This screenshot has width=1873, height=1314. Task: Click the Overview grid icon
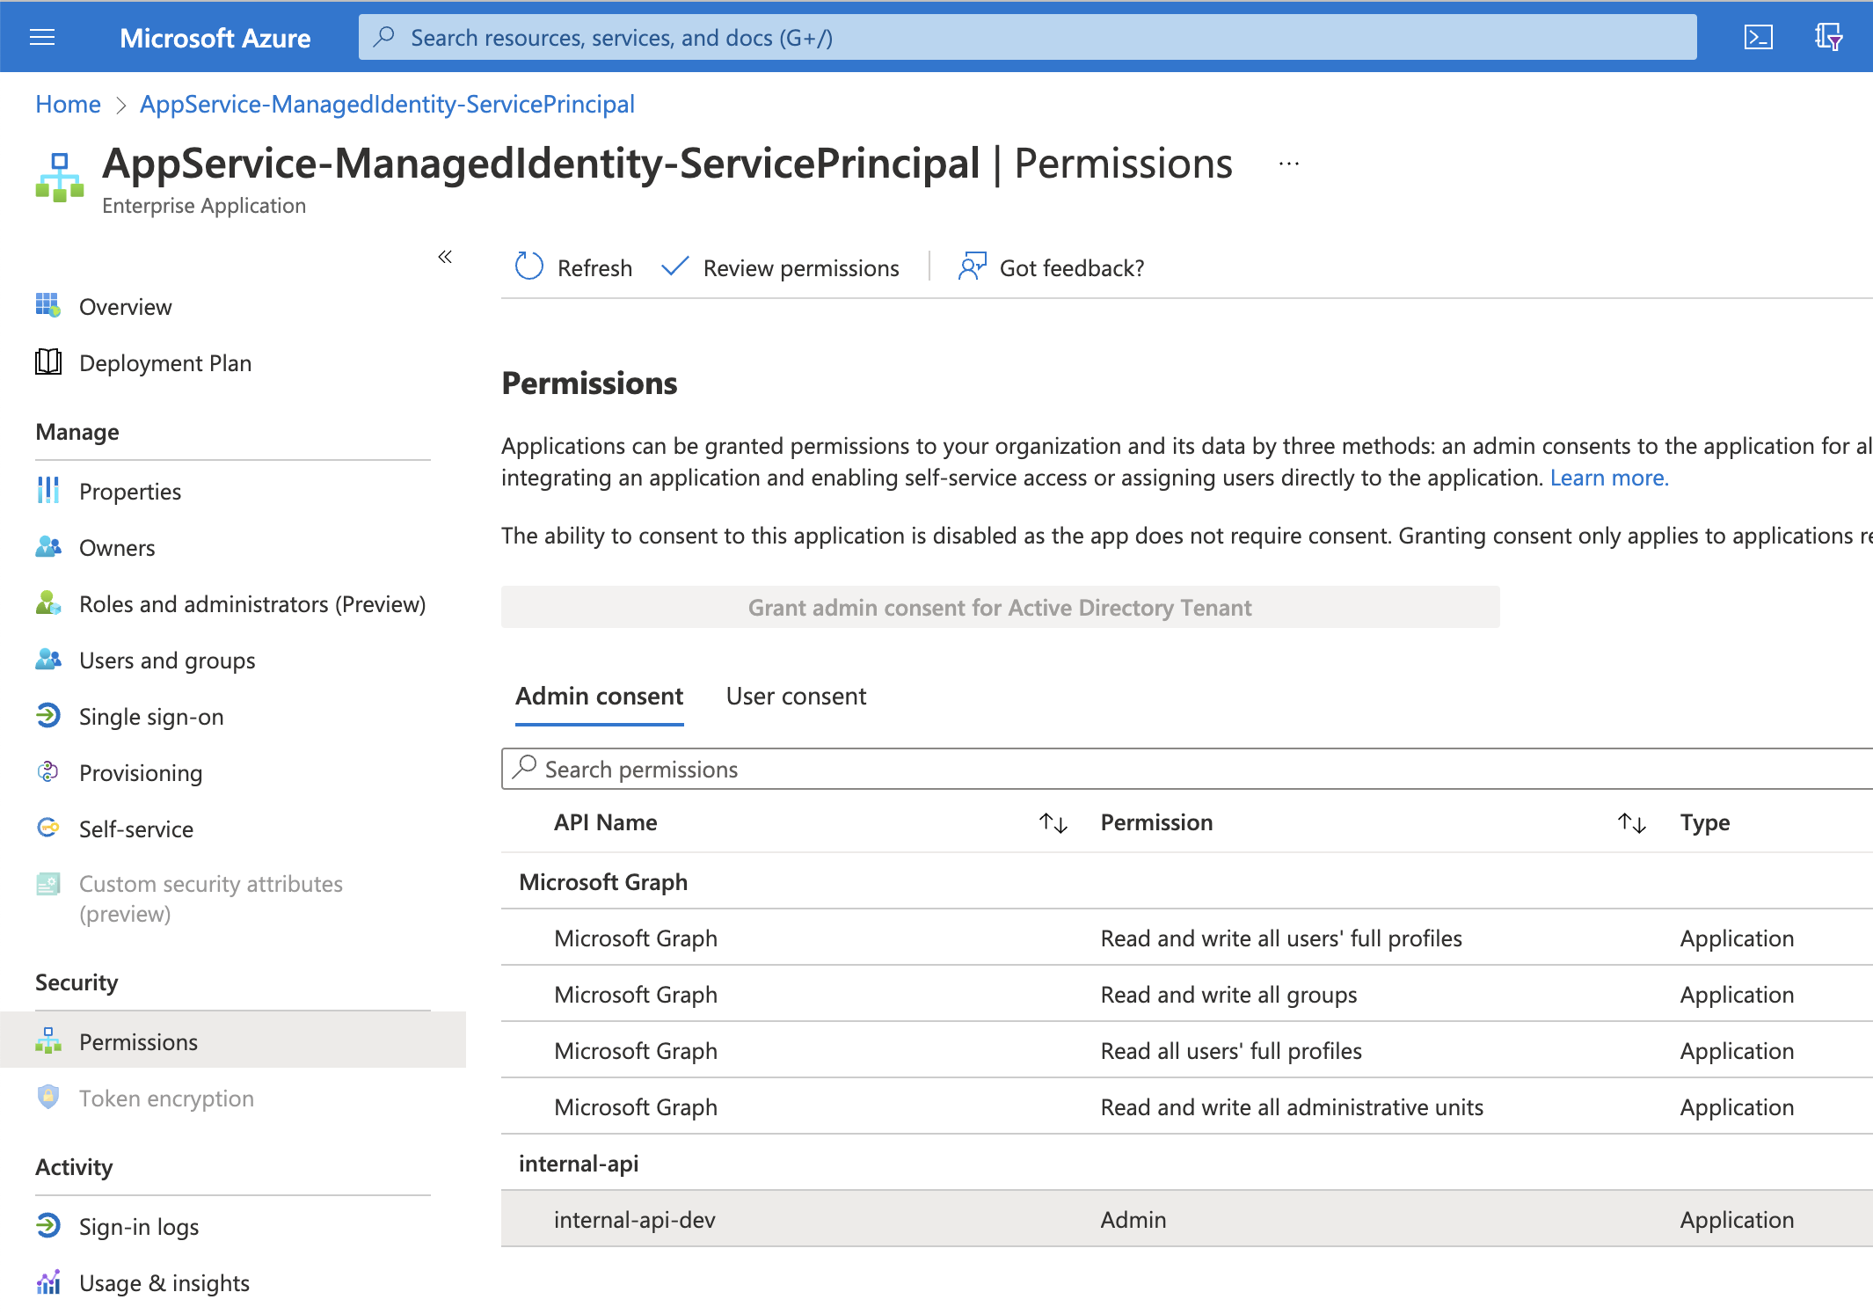click(x=48, y=306)
